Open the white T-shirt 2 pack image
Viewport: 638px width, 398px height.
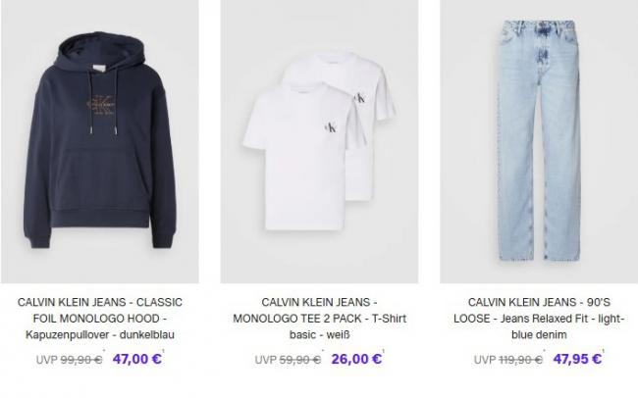319,141
